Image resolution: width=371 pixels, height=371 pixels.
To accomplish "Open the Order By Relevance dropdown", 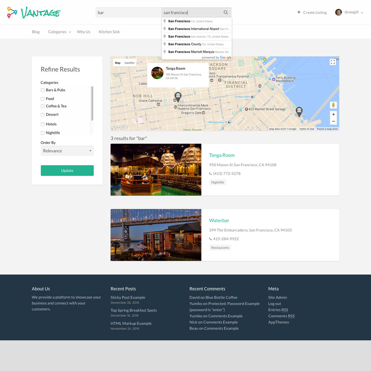I will click(x=67, y=151).
